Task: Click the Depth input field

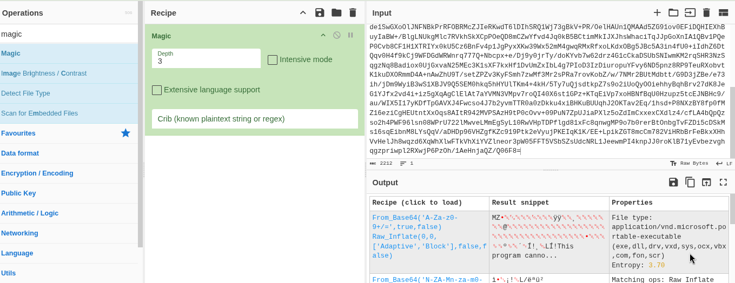Action: (x=206, y=58)
